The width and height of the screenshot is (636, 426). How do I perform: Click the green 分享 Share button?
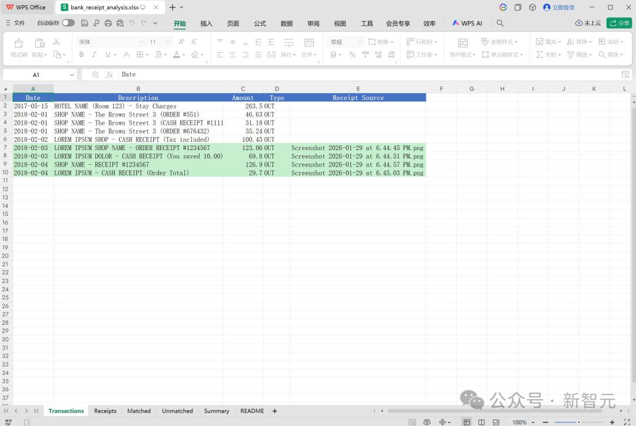[x=619, y=23]
